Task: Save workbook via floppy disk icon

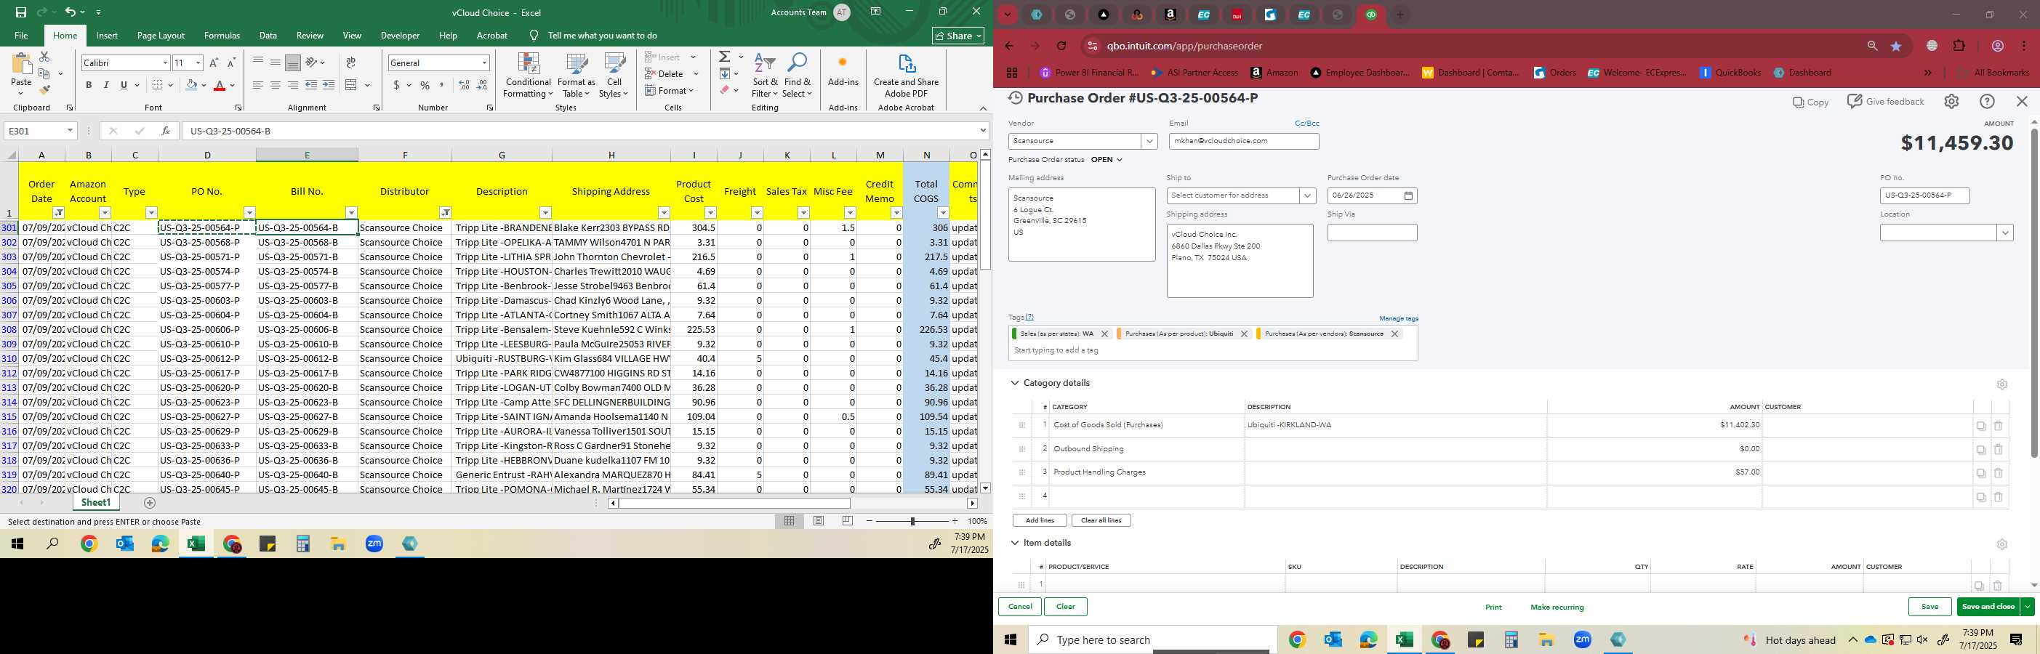Action: 20,12
